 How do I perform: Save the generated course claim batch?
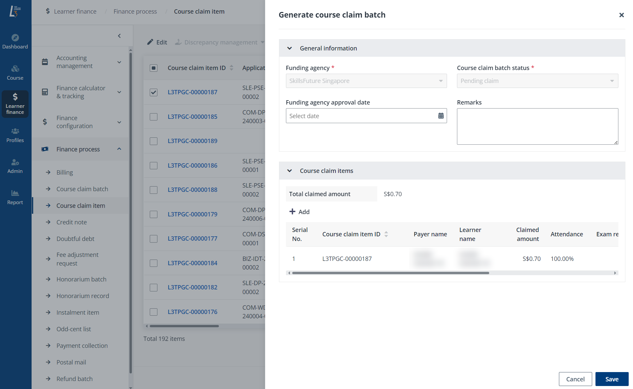[x=612, y=379]
